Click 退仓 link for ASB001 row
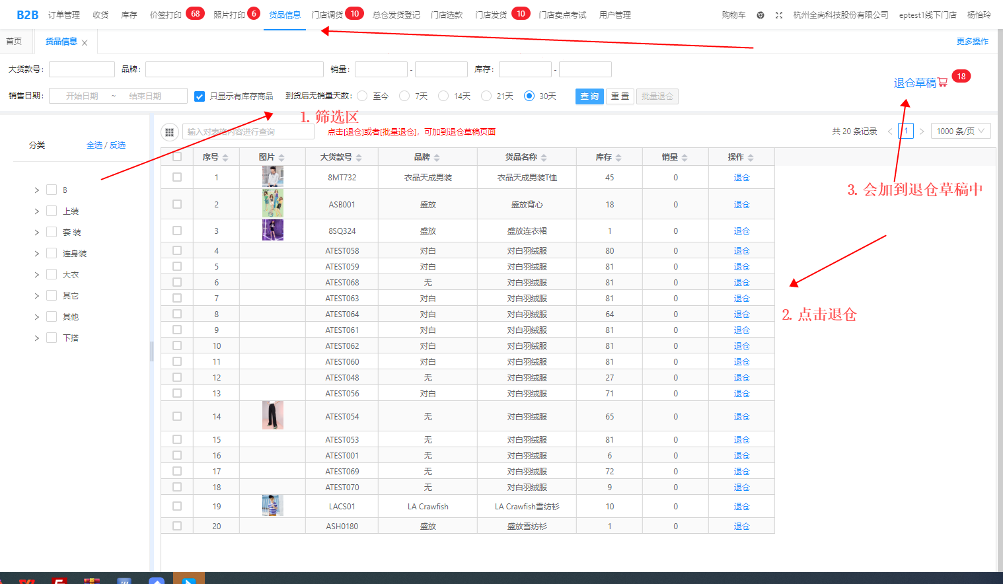The height and width of the screenshot is (584, 1003). pos(741,205)
